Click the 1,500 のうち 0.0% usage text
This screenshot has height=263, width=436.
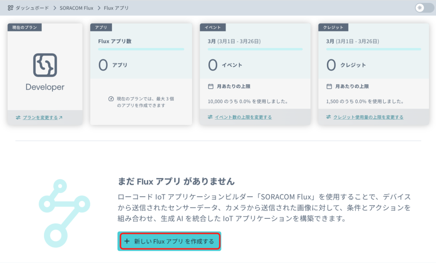365,102
